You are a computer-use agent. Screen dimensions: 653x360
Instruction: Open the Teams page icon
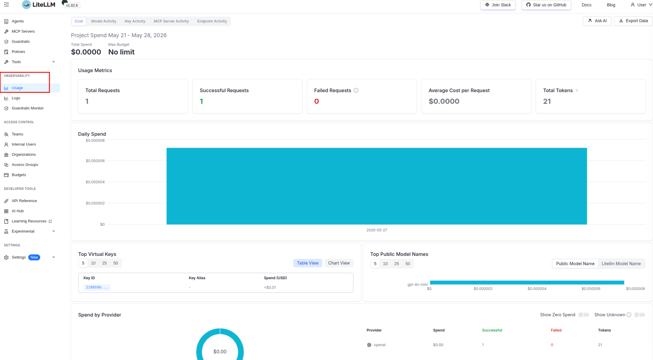point(6,134)
